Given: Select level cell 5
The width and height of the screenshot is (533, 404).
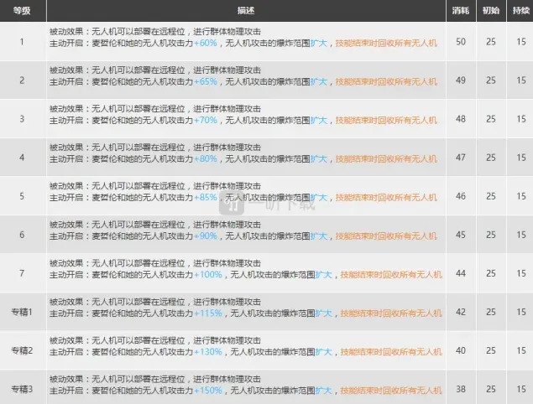Looking at the screenshot, I should tap(22, 196).
